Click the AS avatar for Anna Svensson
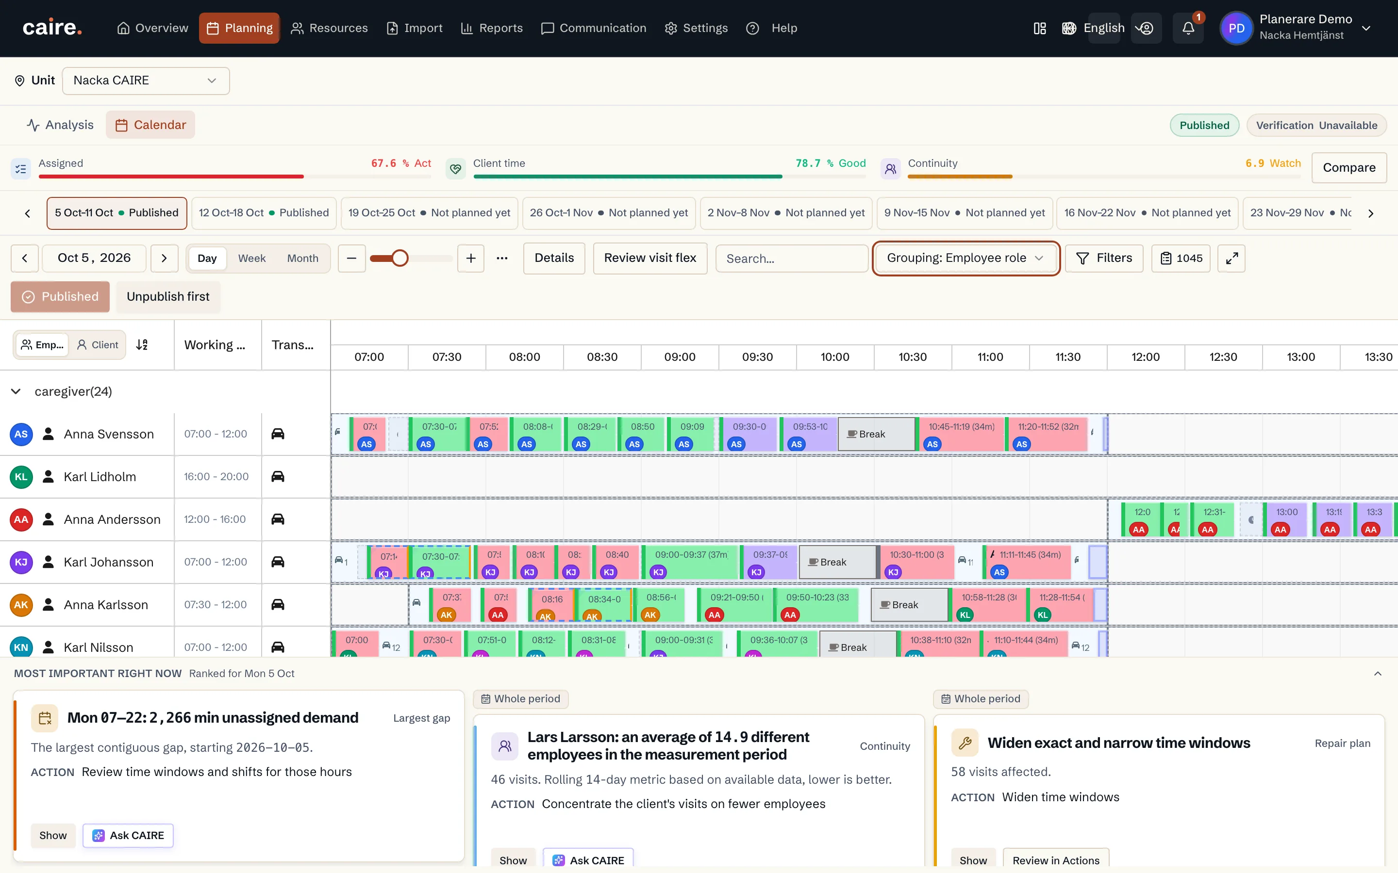The image size is (1398, 873). 21,434
